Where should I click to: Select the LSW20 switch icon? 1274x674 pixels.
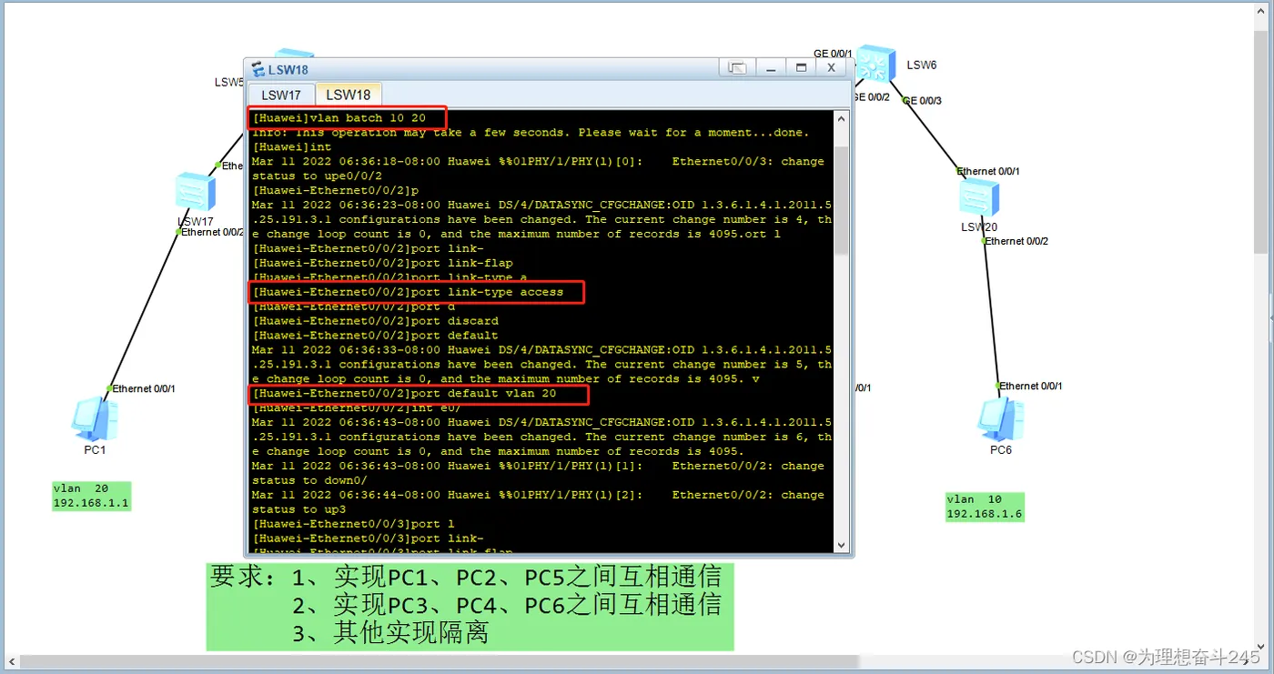pos(979,197)
